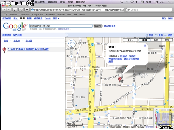Click the printer icon

pos(147,35)
